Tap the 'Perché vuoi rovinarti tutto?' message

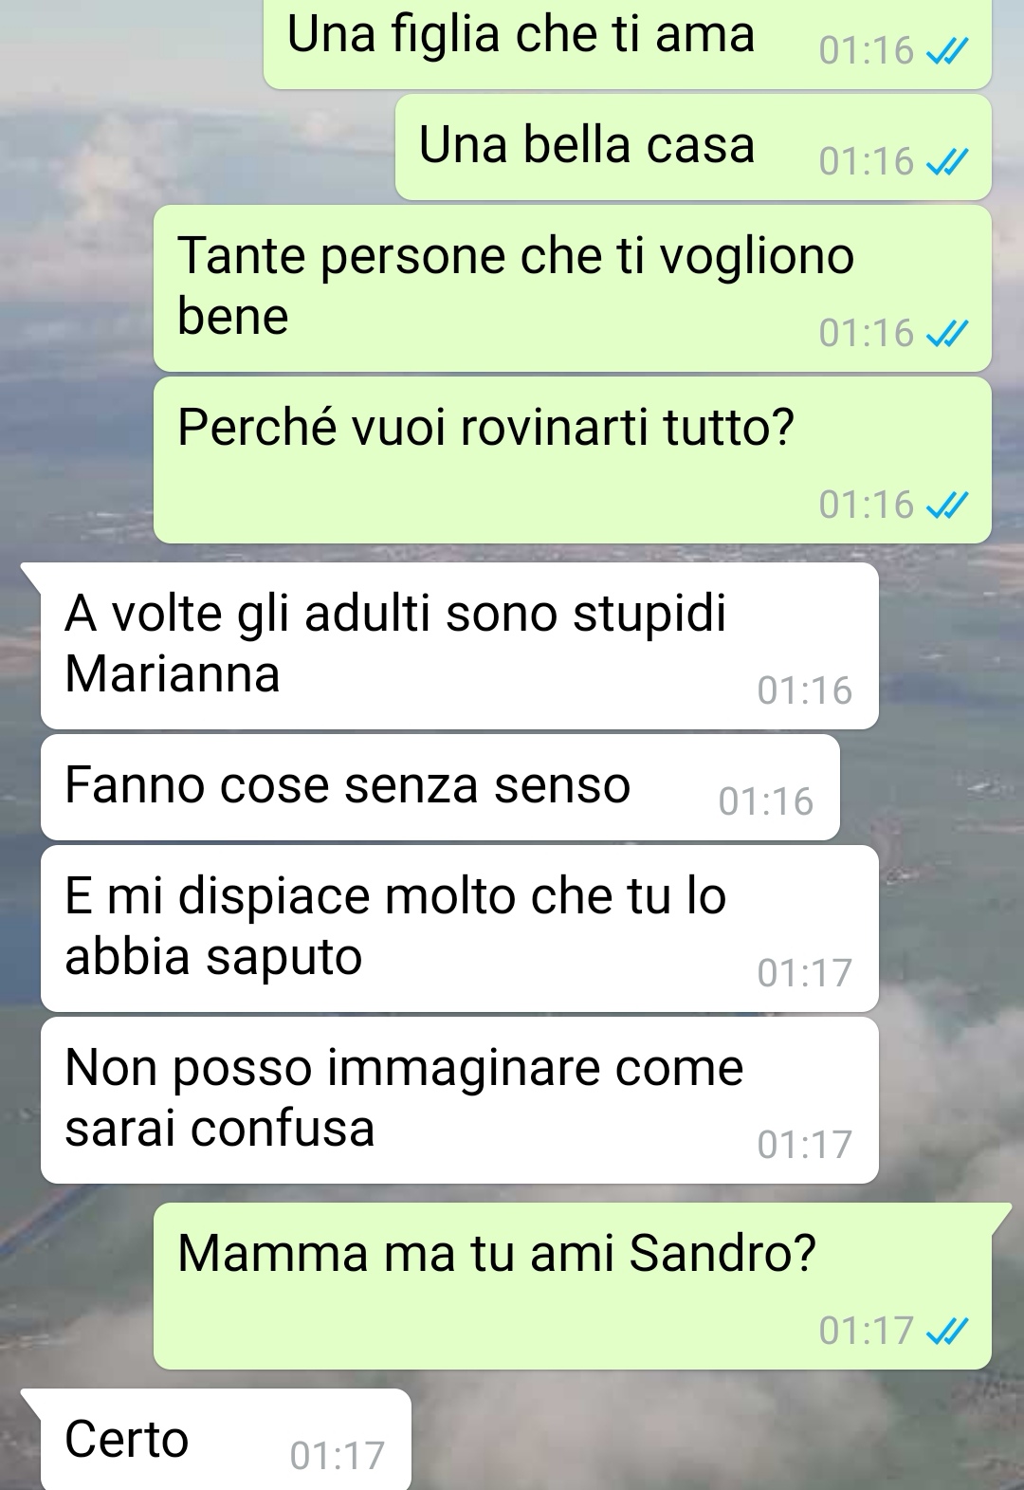coord(572,460)
